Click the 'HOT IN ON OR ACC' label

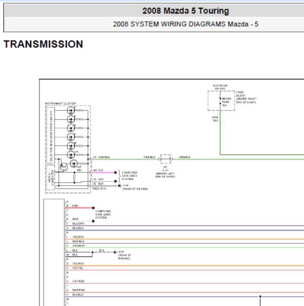(220, 87)
